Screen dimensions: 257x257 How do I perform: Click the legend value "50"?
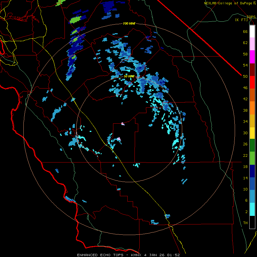click(x=245, y=77)
